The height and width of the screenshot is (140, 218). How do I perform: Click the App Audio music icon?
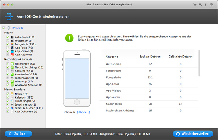click(x=12, y=55)
